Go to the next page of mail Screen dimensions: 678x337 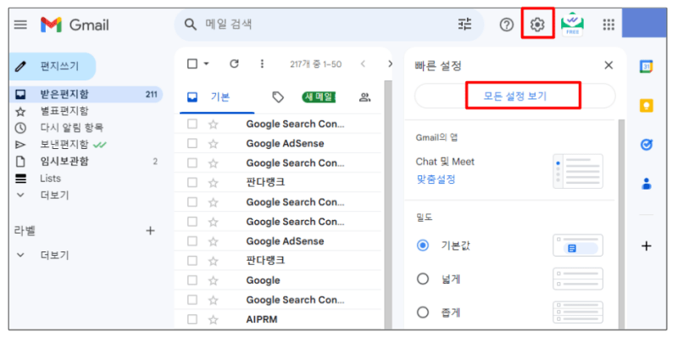tap(390, 64)
